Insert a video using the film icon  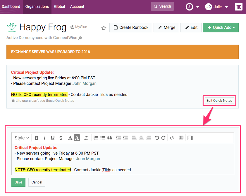point(190,138)
